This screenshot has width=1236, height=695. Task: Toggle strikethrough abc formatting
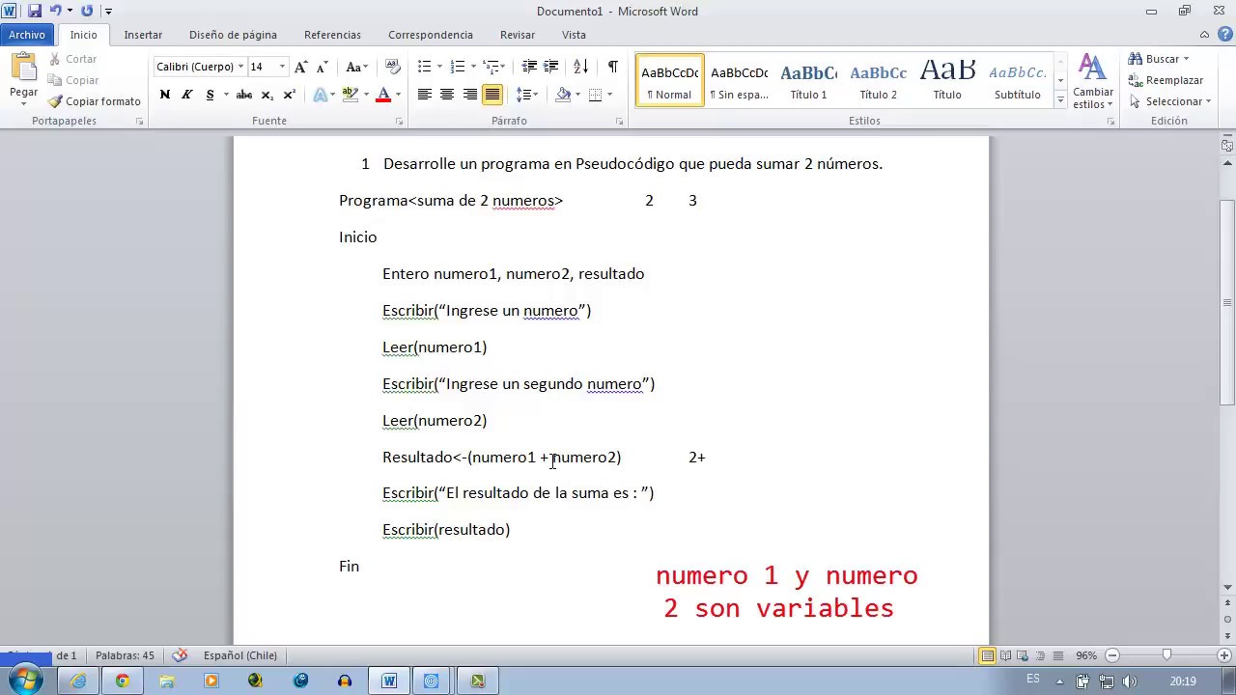click(244, 95)
